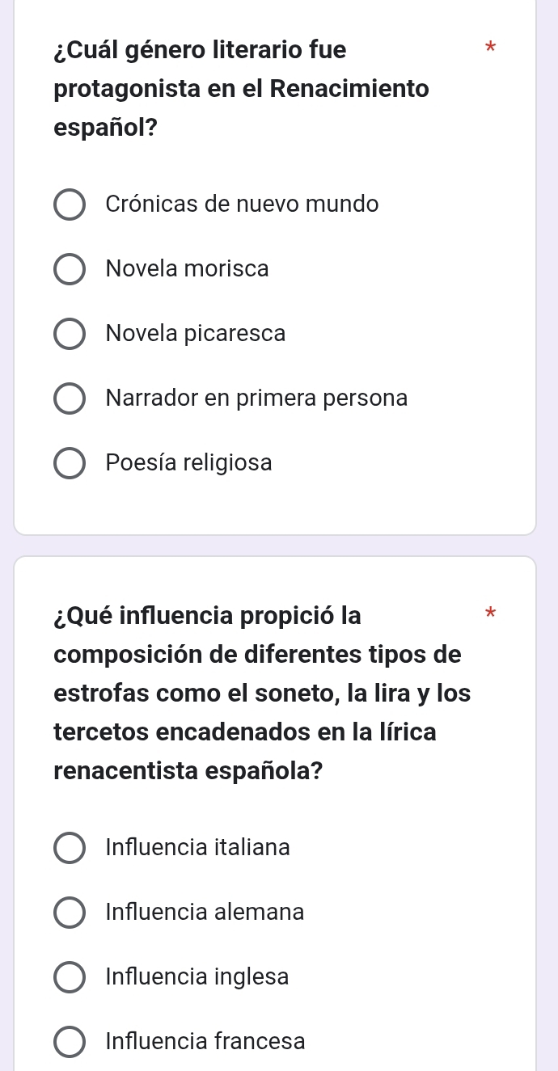Pick the 'Narrador en primera persona' radio button
The width and height of the screenshot is (558, 1071).
(69, 399)
